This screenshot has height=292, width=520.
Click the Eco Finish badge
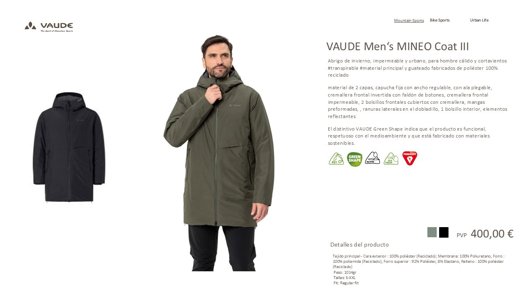click(391, 159)
